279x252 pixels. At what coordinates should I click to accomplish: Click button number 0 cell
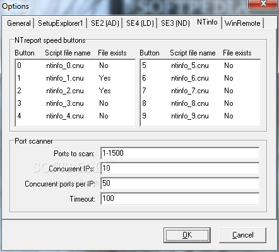tap(19, 66)
